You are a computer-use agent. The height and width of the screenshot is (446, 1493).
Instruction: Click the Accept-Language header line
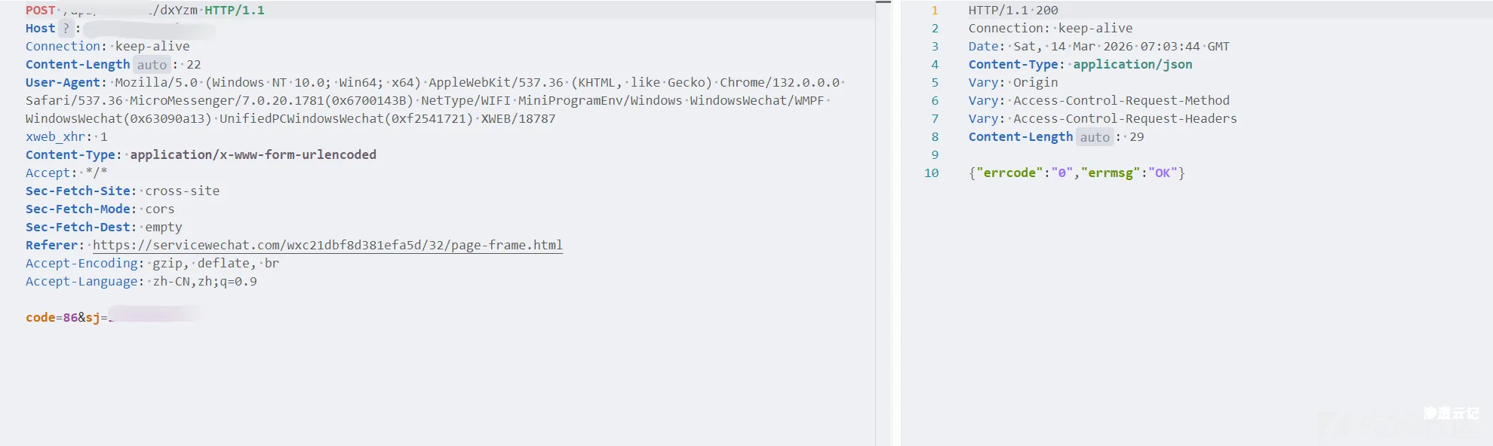pyautogui.click(x=141, y=282)
